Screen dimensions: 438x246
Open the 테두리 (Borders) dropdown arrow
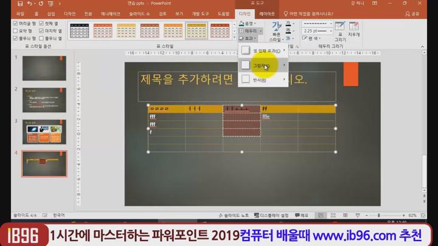260,31
